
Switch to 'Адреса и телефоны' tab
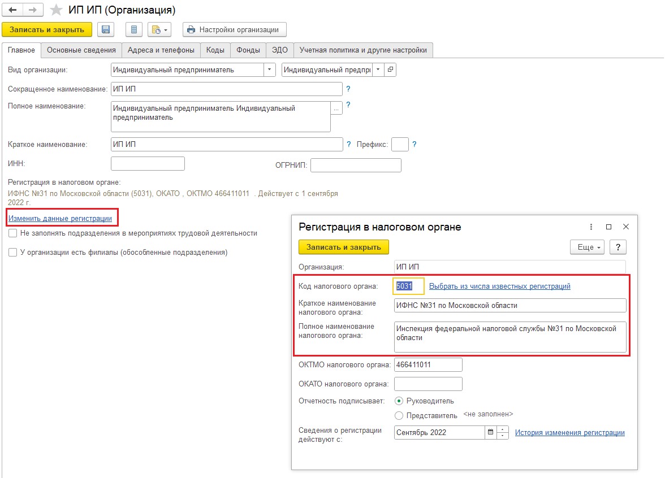(161, 50)
